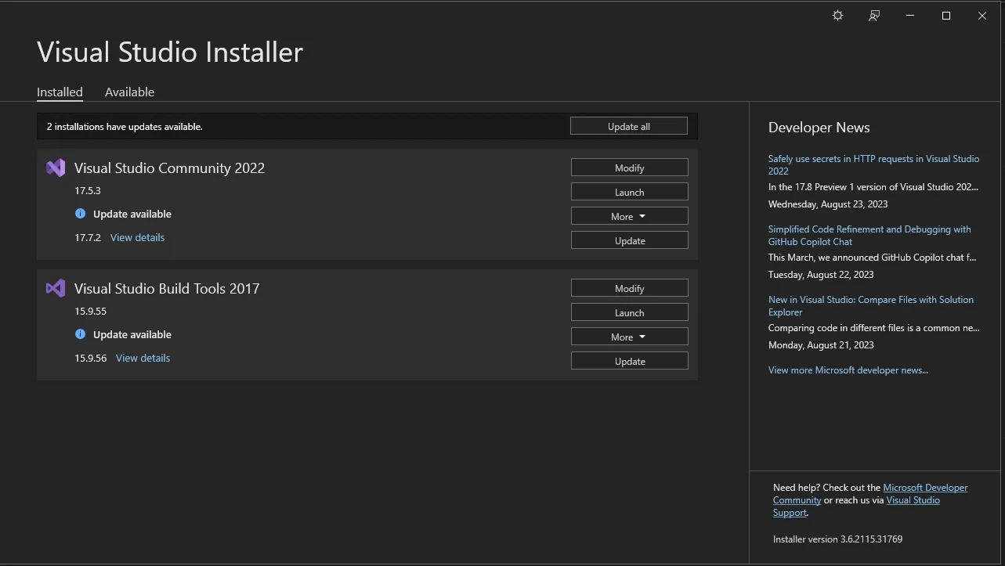Update Visual Studio Build Tools 2017
The width and height of the screenshot is (1005, 566).
(x=629, y=361)
